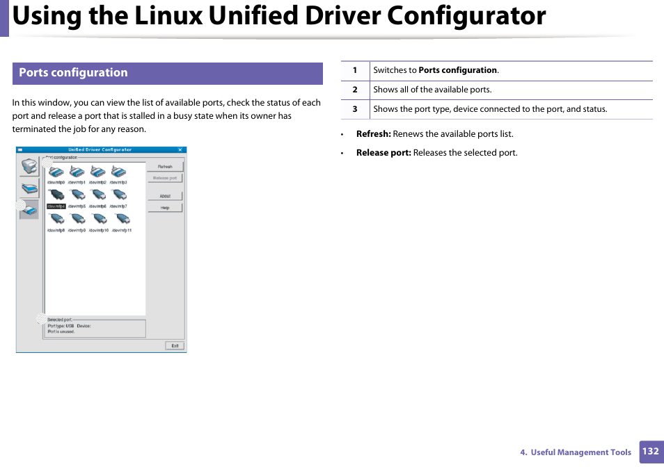Select the /dev/mfp7 USB port icon
Screen dimensions: 664x469
[x=120, y=195]
